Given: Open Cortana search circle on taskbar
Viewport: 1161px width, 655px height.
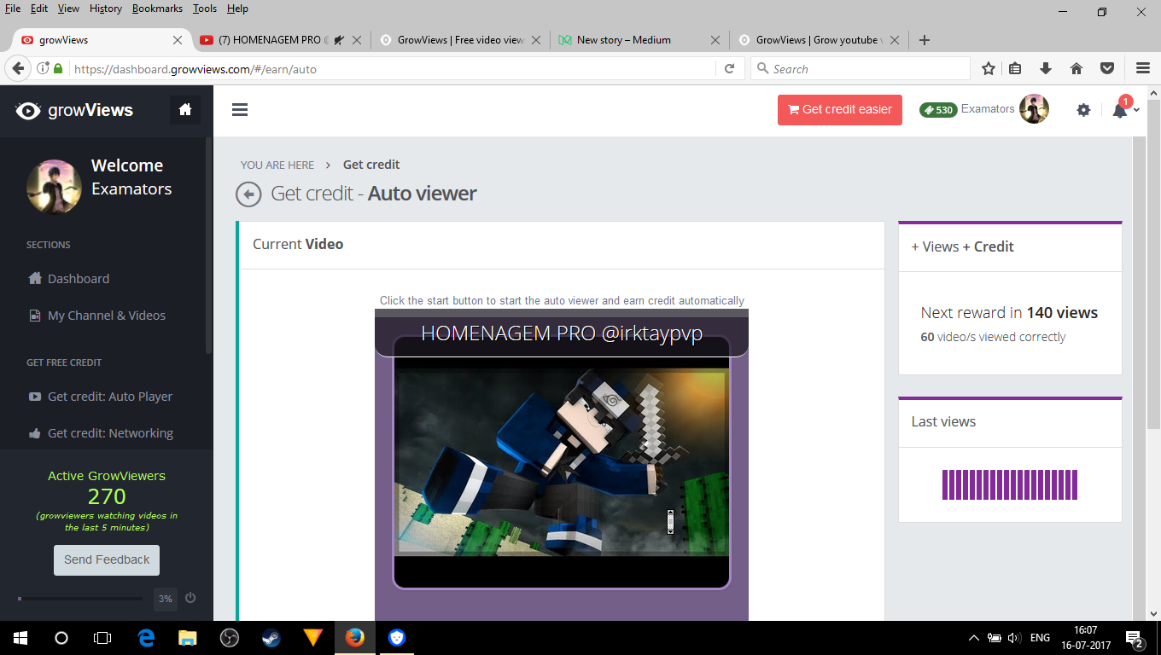Looking at the screenshot, I should click(x=61, y=637).
